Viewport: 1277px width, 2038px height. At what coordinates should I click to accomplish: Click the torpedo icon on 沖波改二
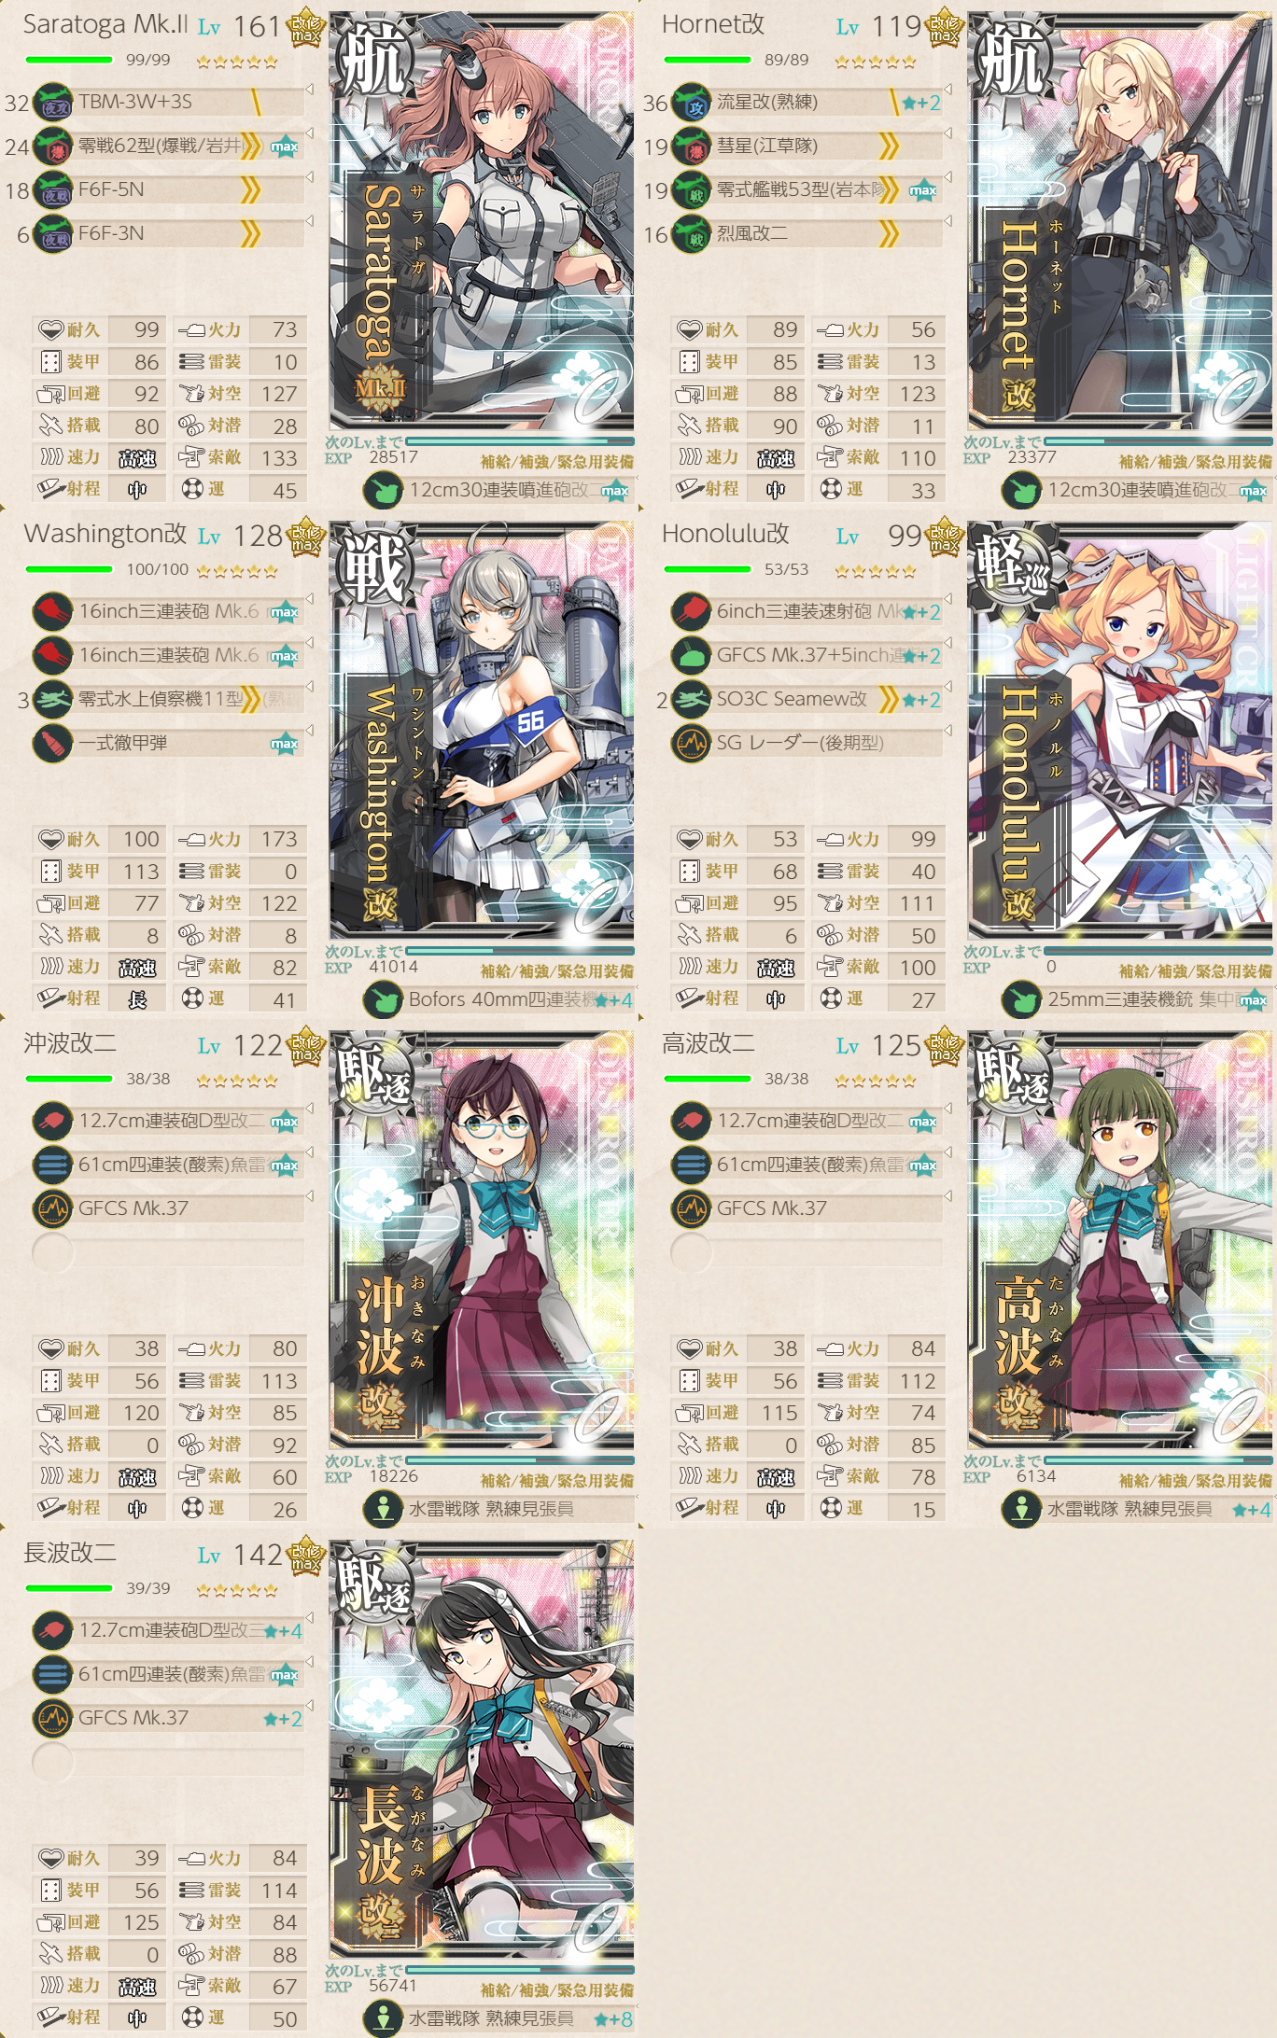tap(53, 1165)
